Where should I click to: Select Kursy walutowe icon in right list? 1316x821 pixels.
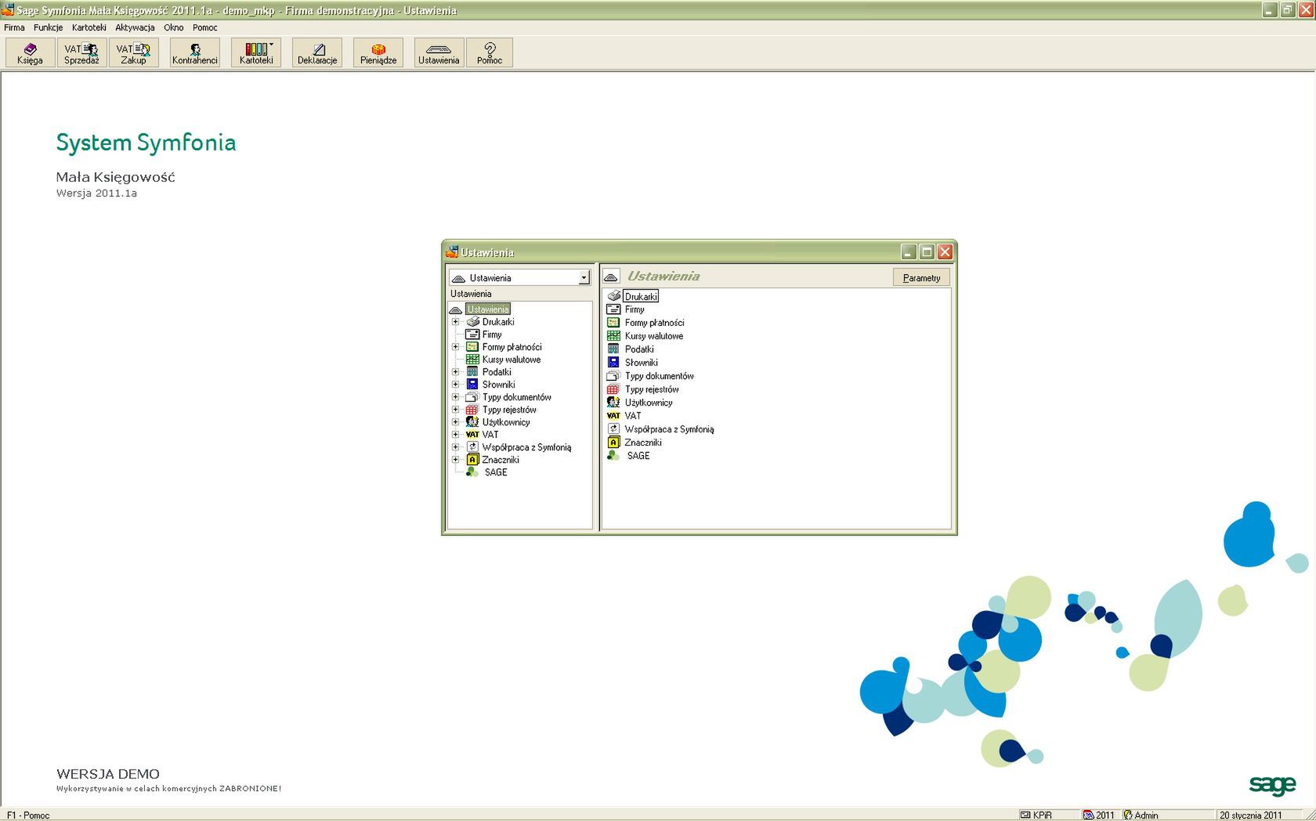click(614, 336)
